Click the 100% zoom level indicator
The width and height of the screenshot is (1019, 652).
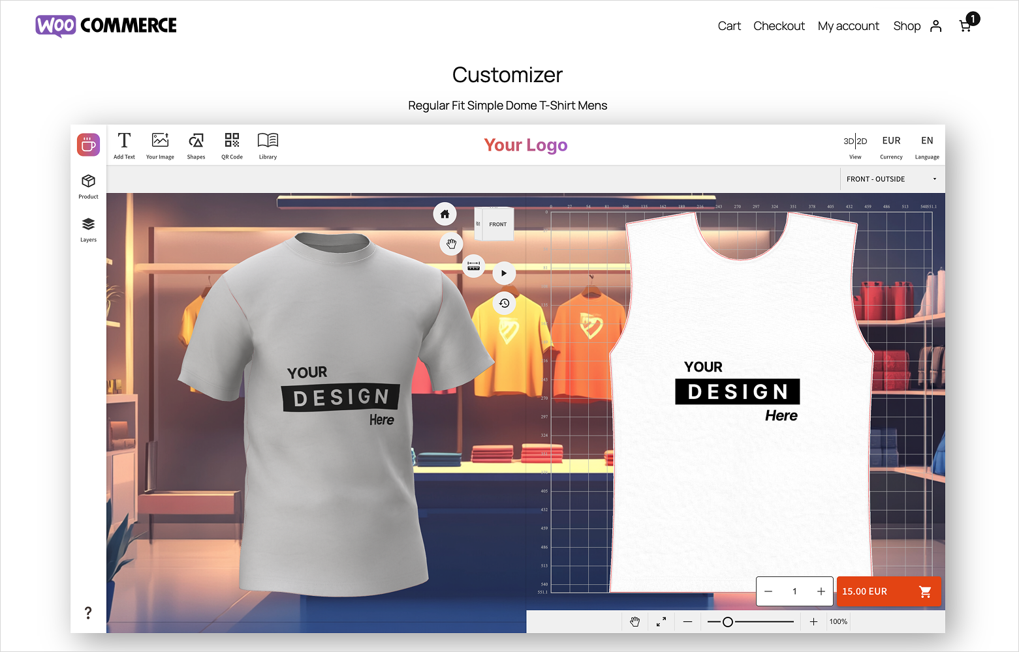point(838,621)
